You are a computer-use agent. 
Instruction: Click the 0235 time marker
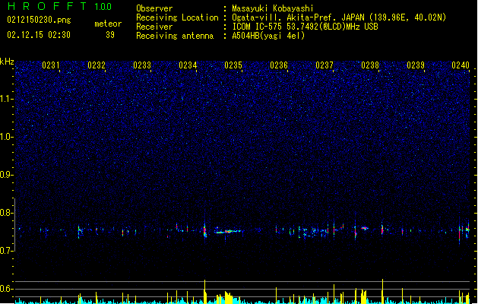tap(233, 65)
